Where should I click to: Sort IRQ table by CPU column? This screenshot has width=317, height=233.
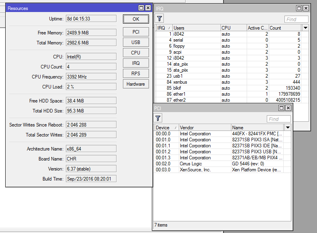(234, 28)
